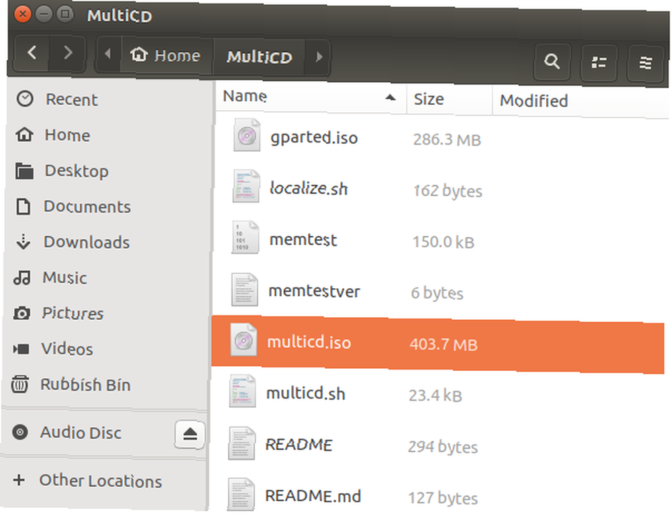Open Documents label in the sidebar
Viewport: 671px width, 520px height.
pyautogui.click(x=87, y=206)
